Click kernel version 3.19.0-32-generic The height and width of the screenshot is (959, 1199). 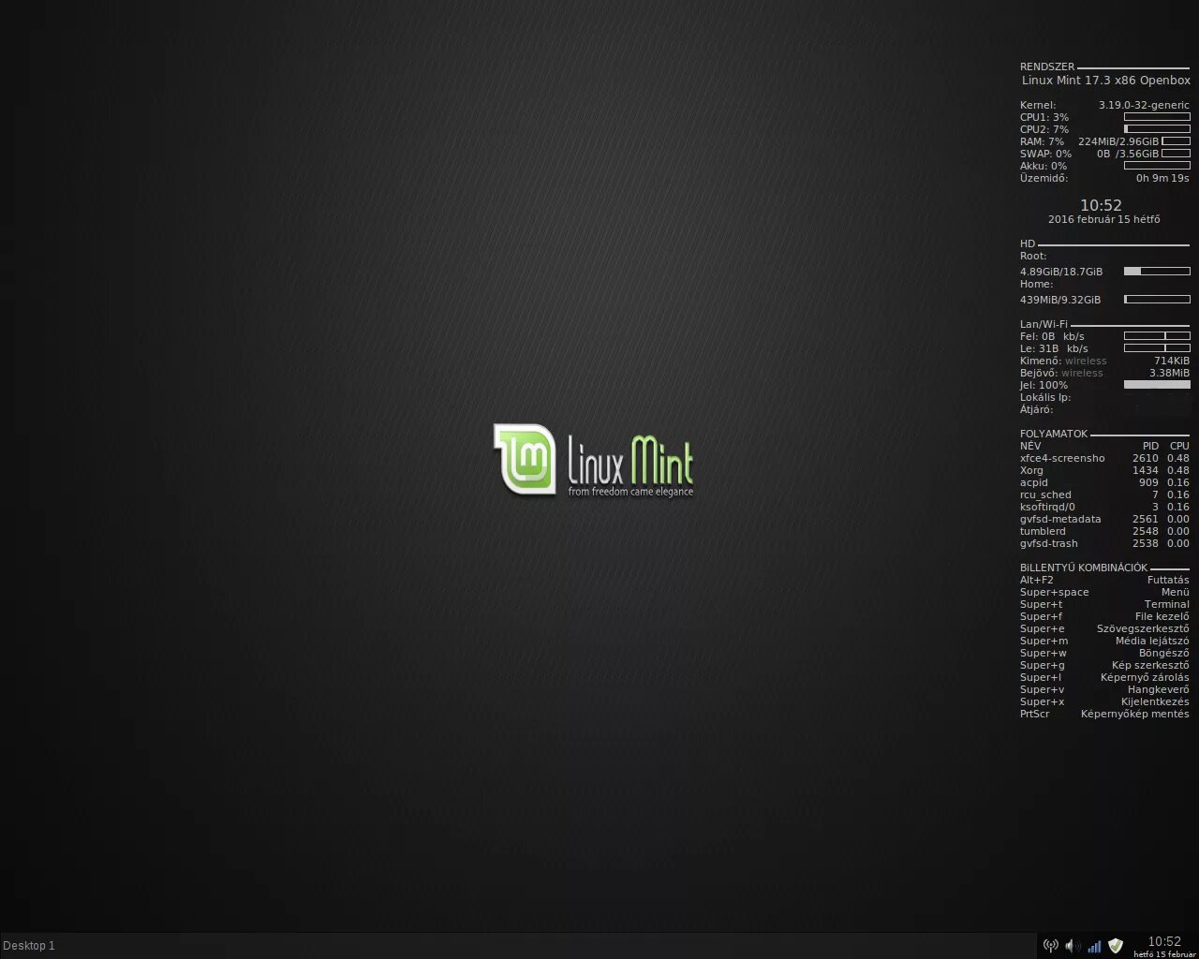[x=1144, y=105]
